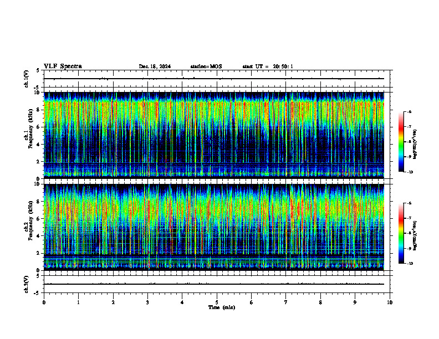This screenshot has height=339, width=439.
Task: Click the time axis tick label "8"
Action: 320,302
